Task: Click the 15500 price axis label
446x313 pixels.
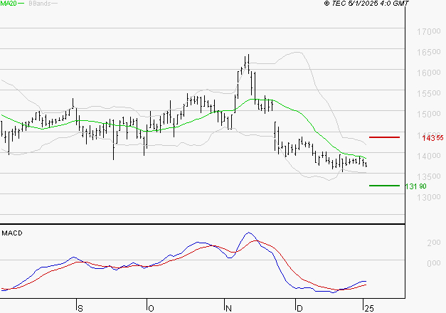Action: (429, 93)
